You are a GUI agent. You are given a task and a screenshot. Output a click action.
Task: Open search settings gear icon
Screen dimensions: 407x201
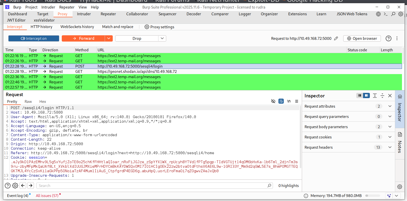tap(15, 185)
